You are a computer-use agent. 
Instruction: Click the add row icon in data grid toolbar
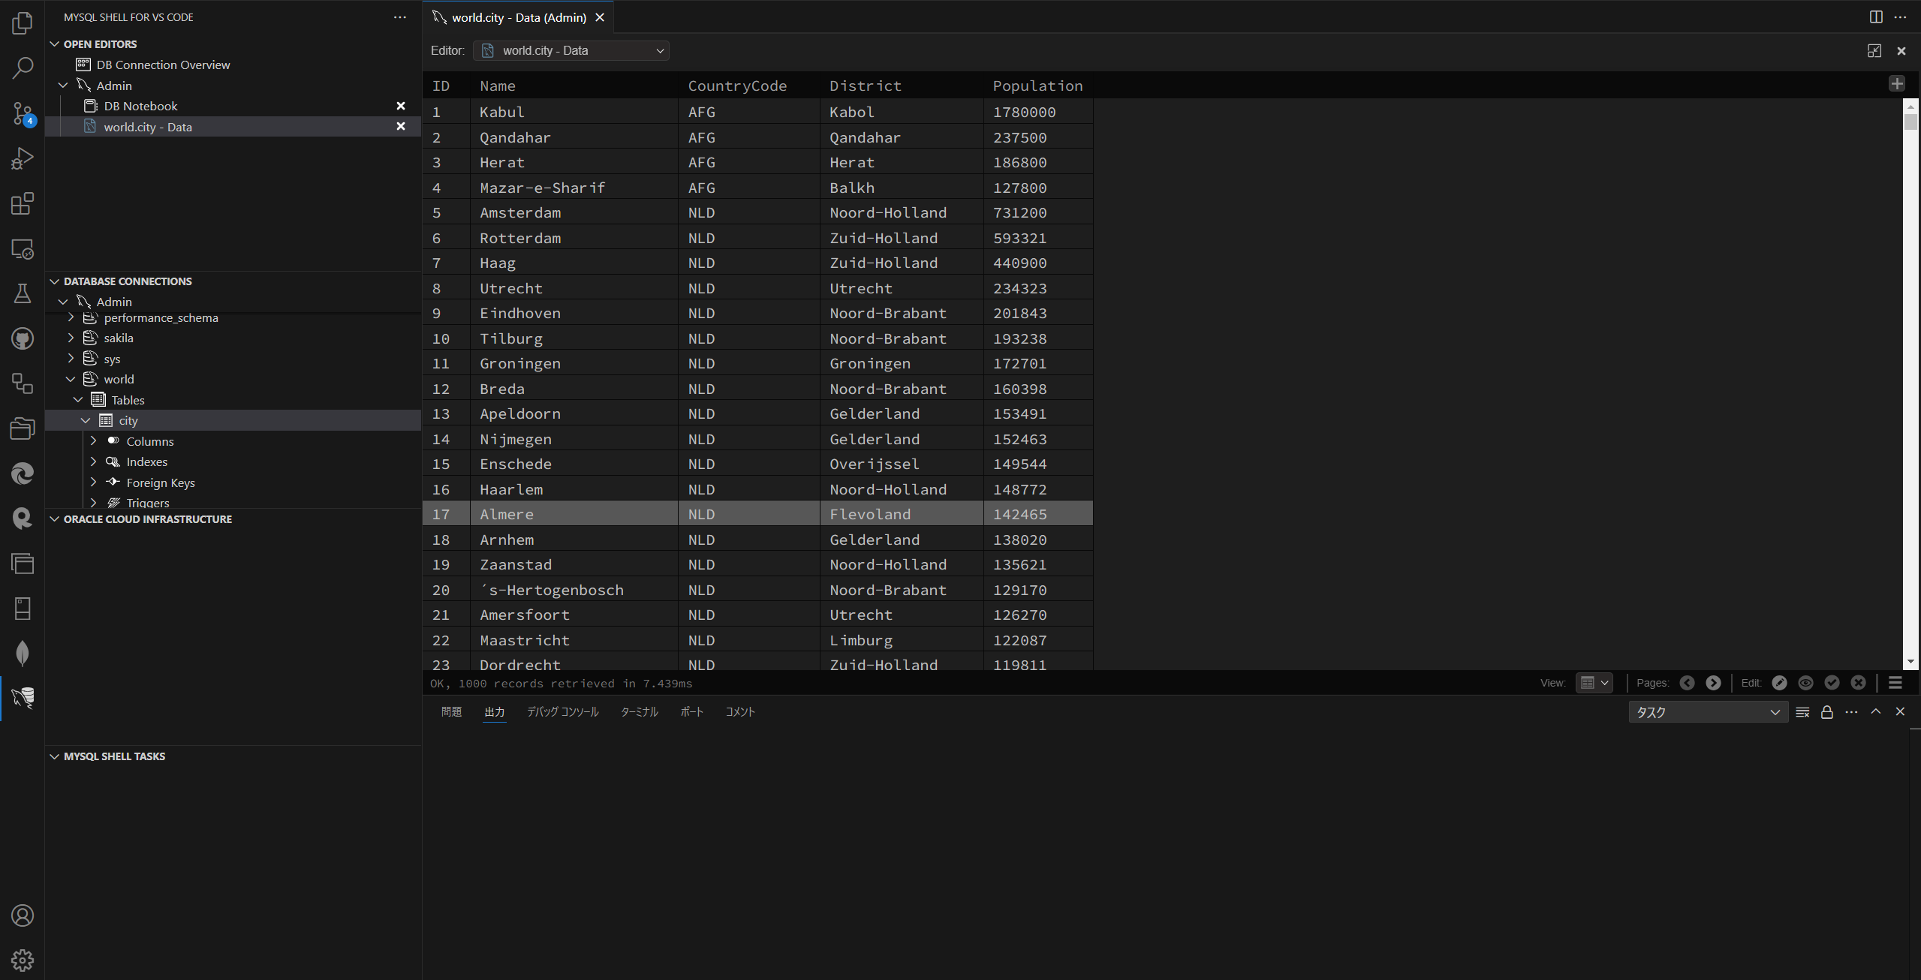click(1897, 84)
